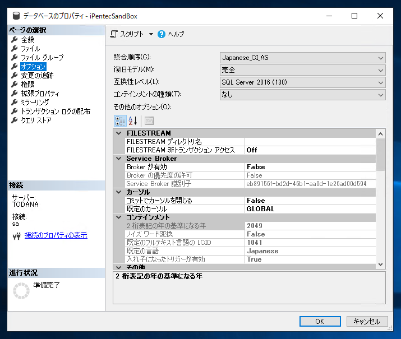Select the コミットでカーソルを閉じる row
The image size is (401, 339).
(251, 200)
